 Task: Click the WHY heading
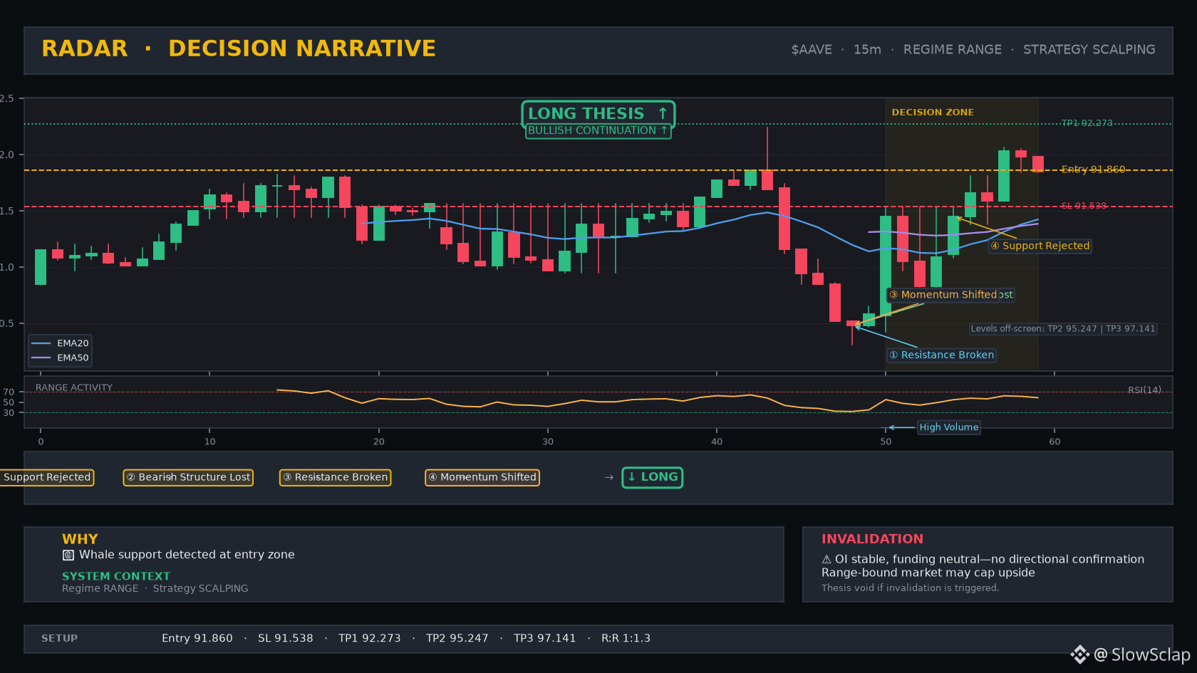(x=80, y=539)
